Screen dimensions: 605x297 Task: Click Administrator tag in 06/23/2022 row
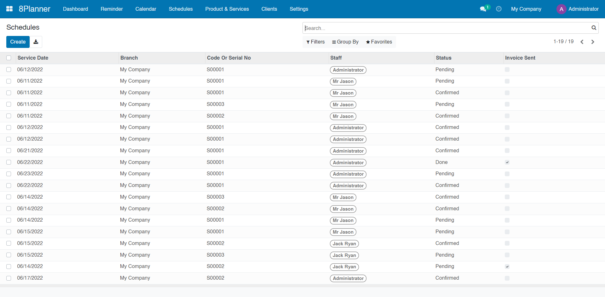348,174
